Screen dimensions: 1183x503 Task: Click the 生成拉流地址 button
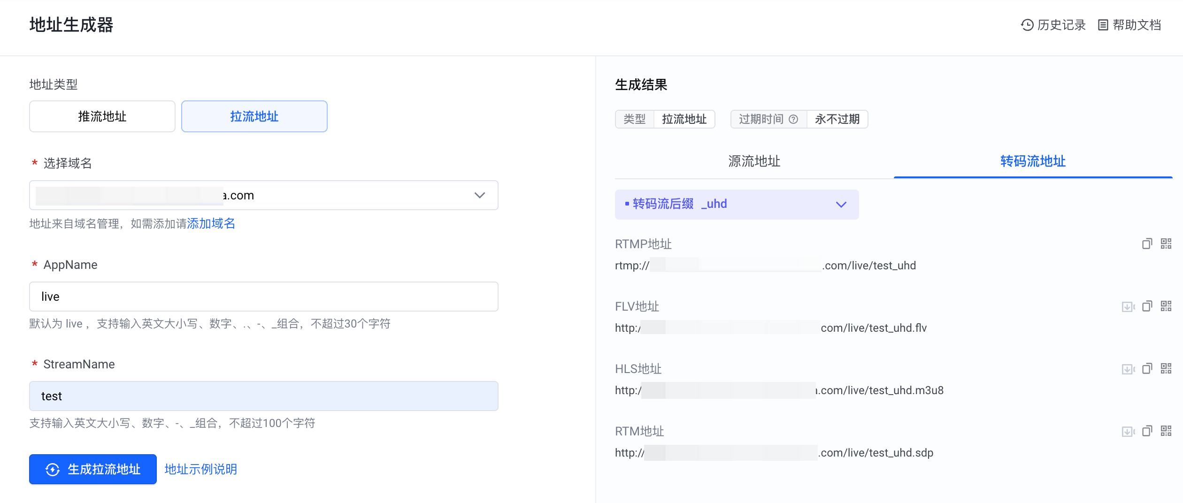[93, 469]
